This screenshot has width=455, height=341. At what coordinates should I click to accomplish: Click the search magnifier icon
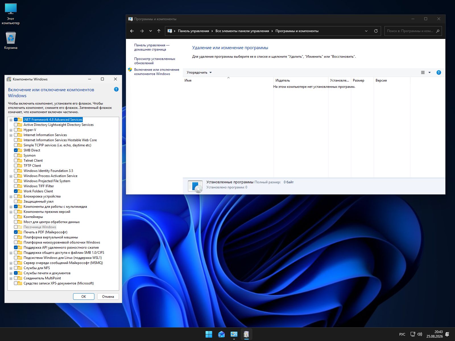(438, 31)
